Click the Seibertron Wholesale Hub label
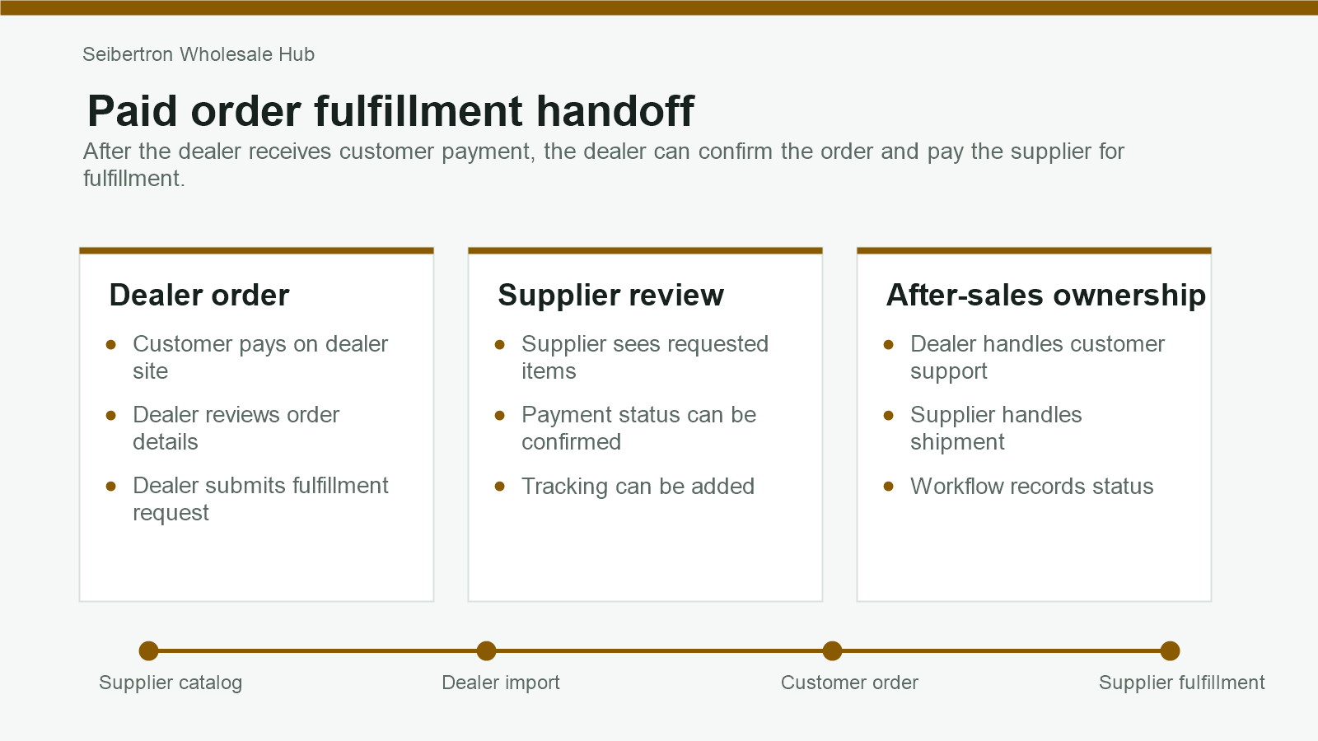The height and width of the screenshot is (741, 1318). tap(199, 54)
